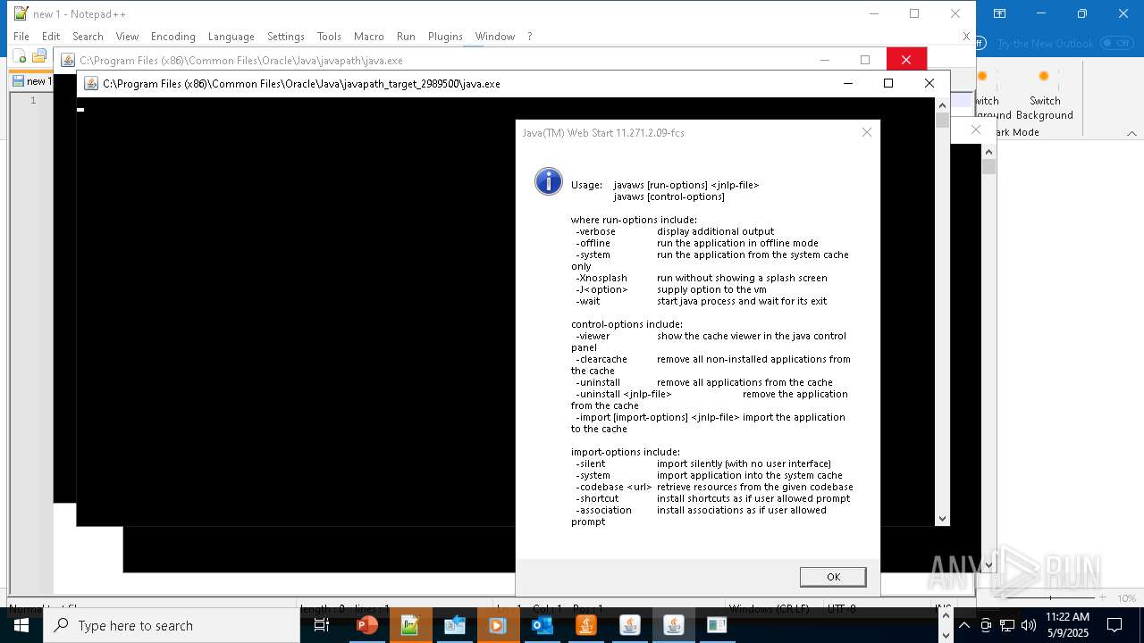
Task: Show hidden system tray icons
Action: coord(963,625)
